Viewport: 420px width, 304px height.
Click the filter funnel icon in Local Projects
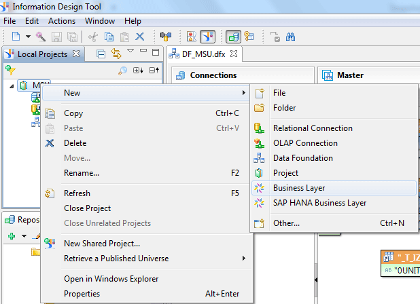(x=10, y=70)
